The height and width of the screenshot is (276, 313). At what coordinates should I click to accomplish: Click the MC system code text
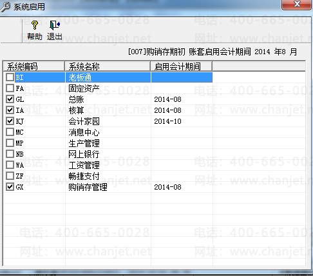point(20,132)
